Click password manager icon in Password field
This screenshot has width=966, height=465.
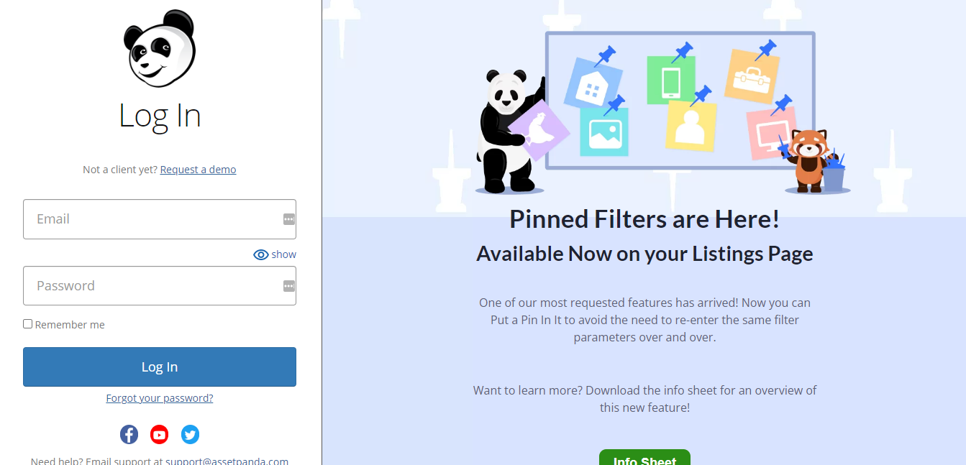pos(289,286)
